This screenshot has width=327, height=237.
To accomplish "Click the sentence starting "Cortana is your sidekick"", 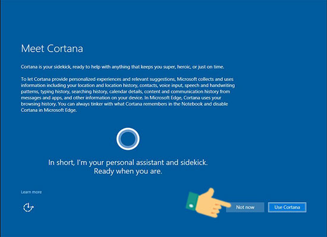I will 122,67.
